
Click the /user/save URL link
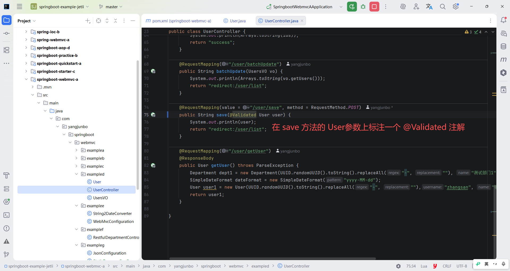coord(266,107)
